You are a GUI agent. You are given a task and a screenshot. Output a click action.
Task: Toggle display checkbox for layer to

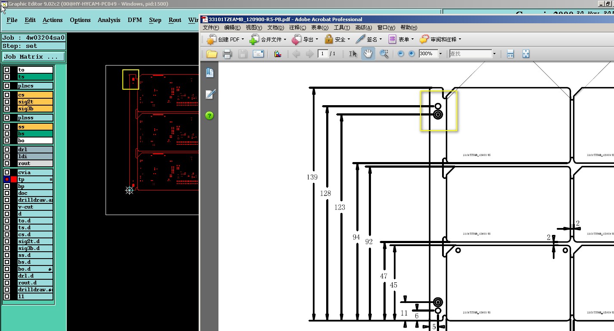click(7, 70)
